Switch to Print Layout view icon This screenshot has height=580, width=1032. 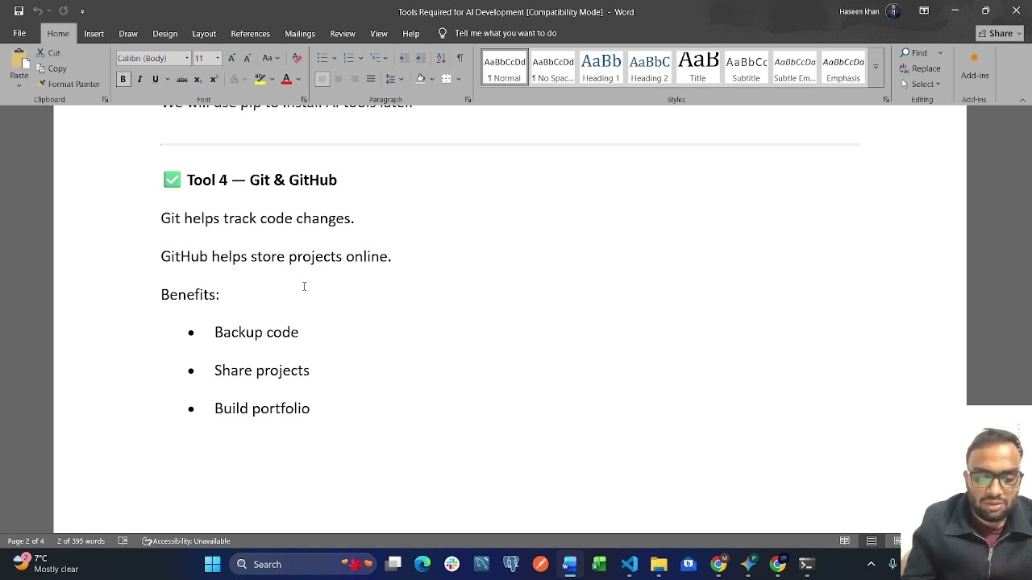tap(872, 541)
